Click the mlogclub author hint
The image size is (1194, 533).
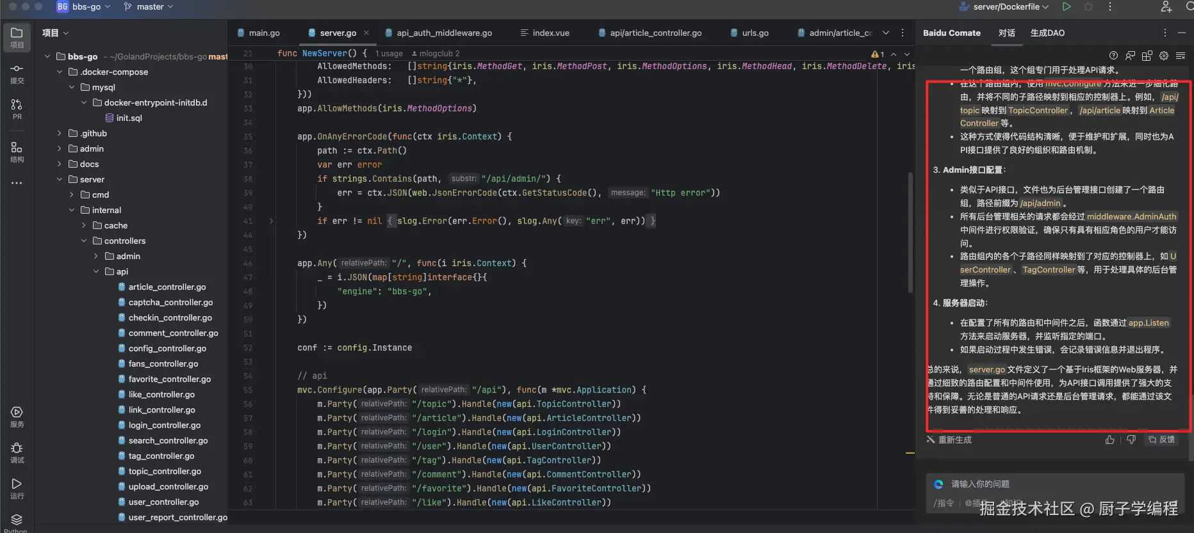pyautogui.click(x=436, y=54)
